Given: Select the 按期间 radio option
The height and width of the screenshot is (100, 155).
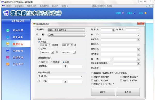Looking at the screenshot, I should tap(39, 42).
